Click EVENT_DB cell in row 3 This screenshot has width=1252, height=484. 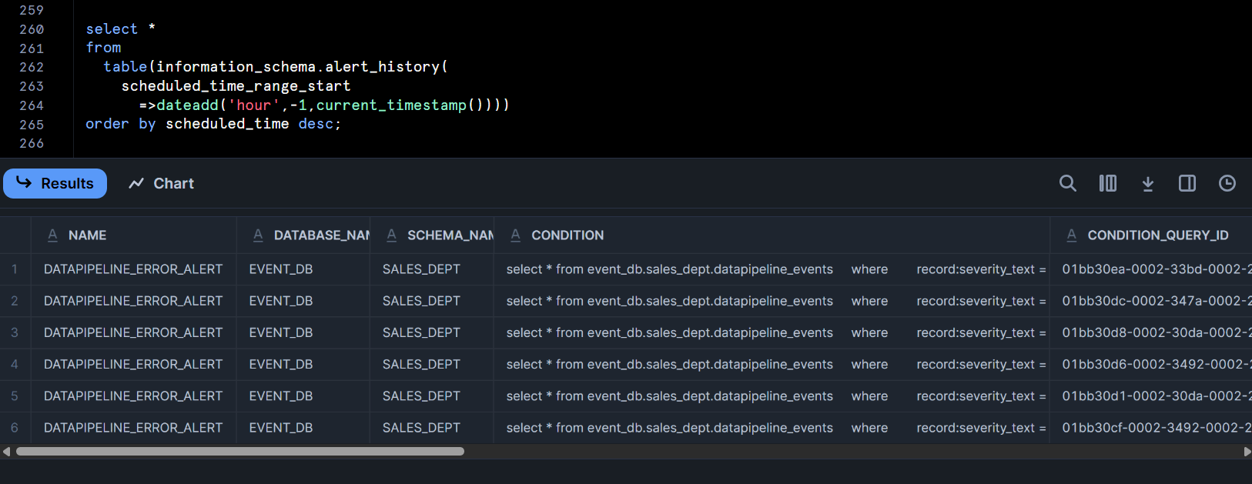coord(303,332)
